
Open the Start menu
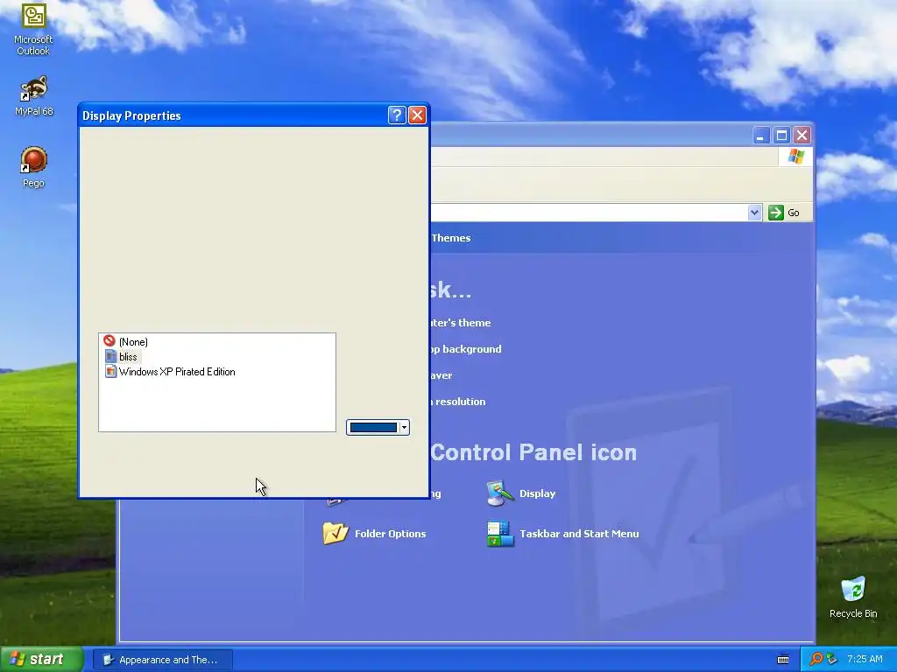click(x=40, y=660)
